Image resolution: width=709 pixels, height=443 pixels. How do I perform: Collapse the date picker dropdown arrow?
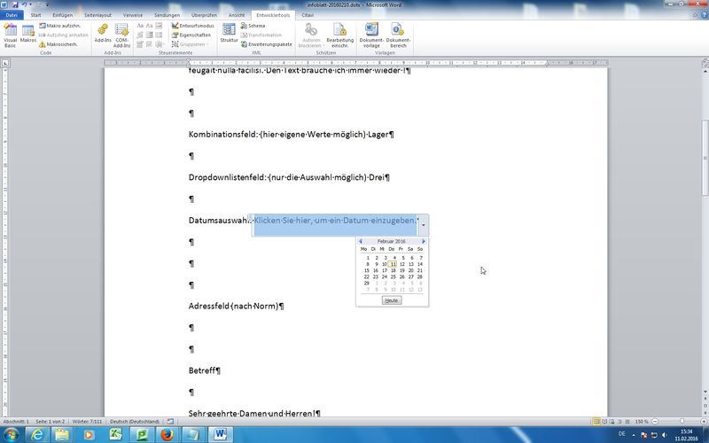[424, 225]
